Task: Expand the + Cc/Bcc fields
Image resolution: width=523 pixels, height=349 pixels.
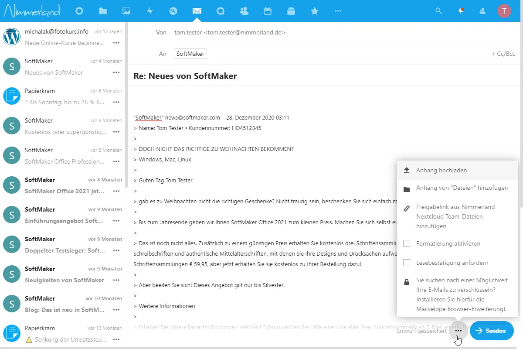Action: [x=503, y=54]
